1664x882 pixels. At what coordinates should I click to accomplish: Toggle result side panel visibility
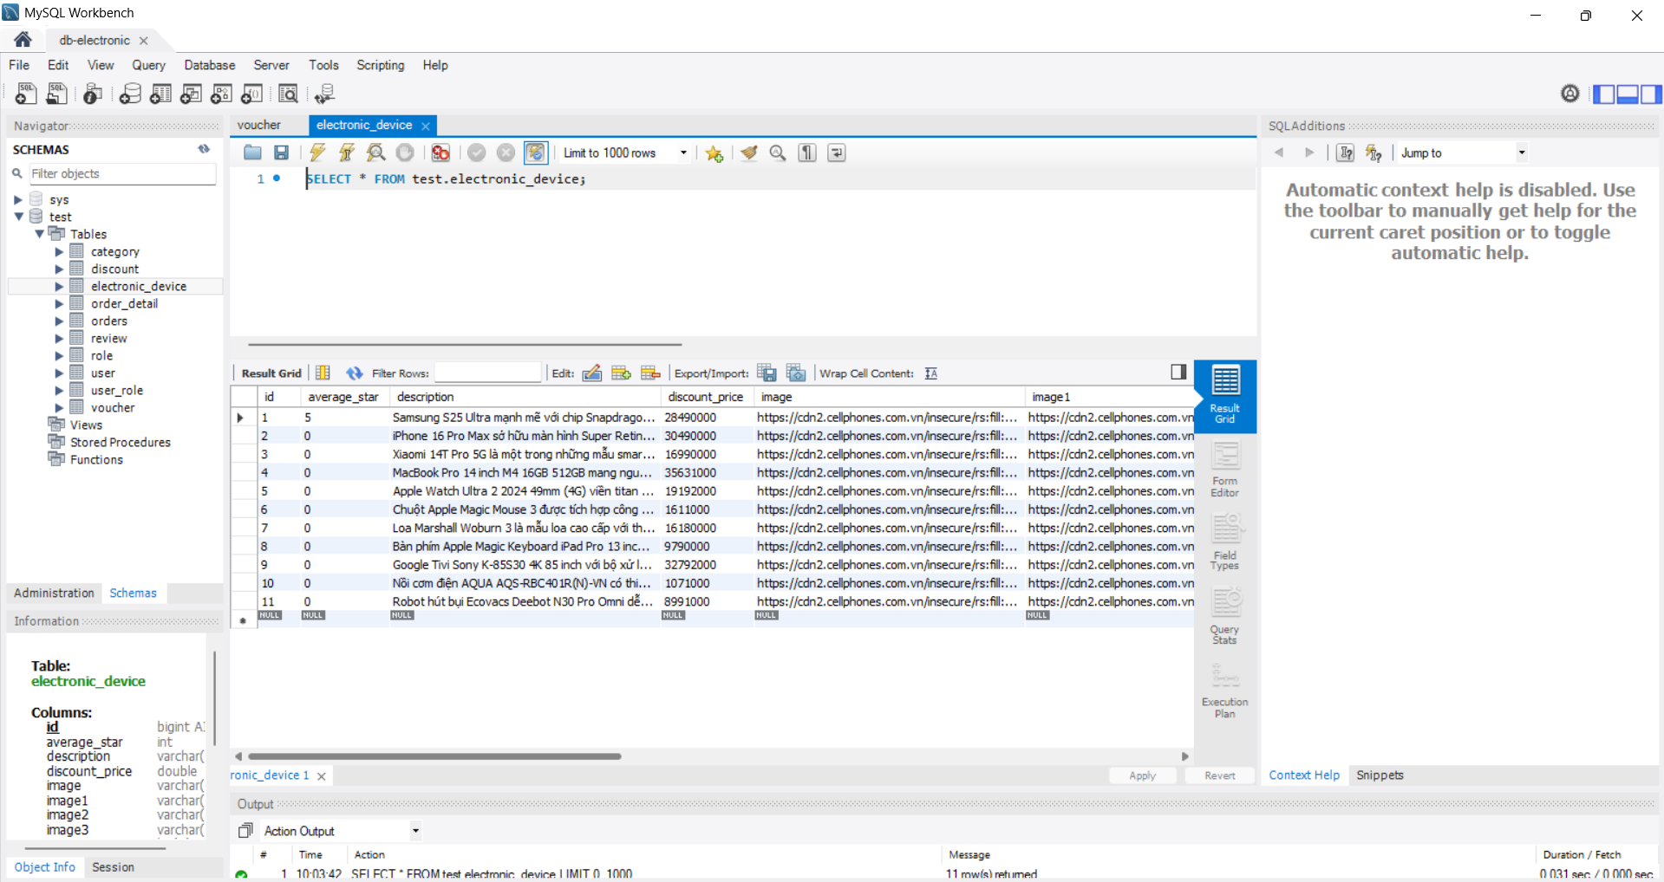(x=1178, y=372)
